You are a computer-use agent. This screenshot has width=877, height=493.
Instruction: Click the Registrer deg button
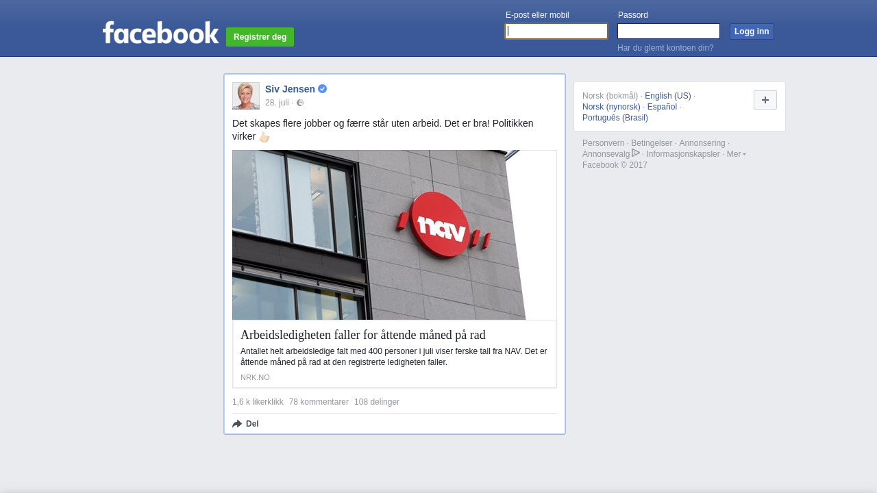point(260,37)
